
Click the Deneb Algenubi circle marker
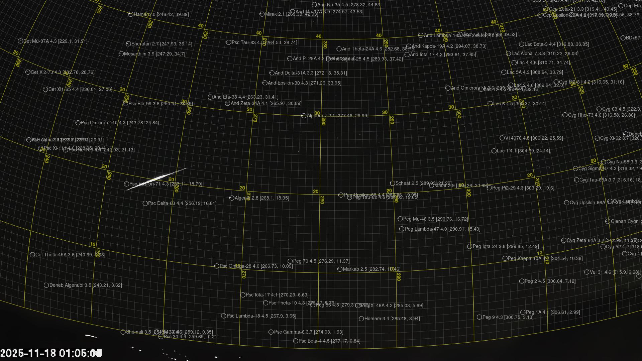click(x=46, y=285)
